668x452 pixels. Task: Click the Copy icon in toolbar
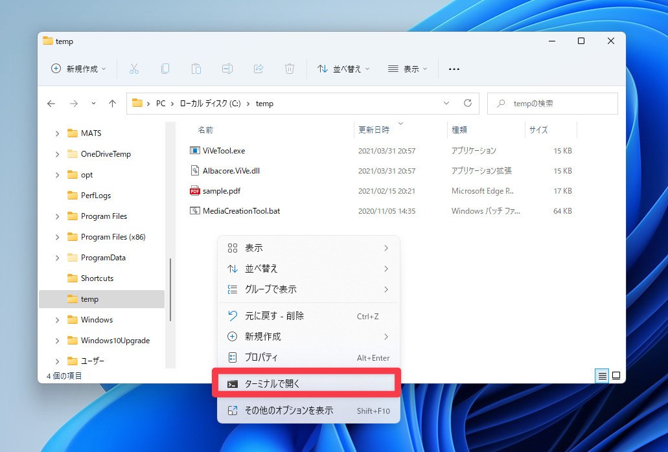tap(165, 69)
